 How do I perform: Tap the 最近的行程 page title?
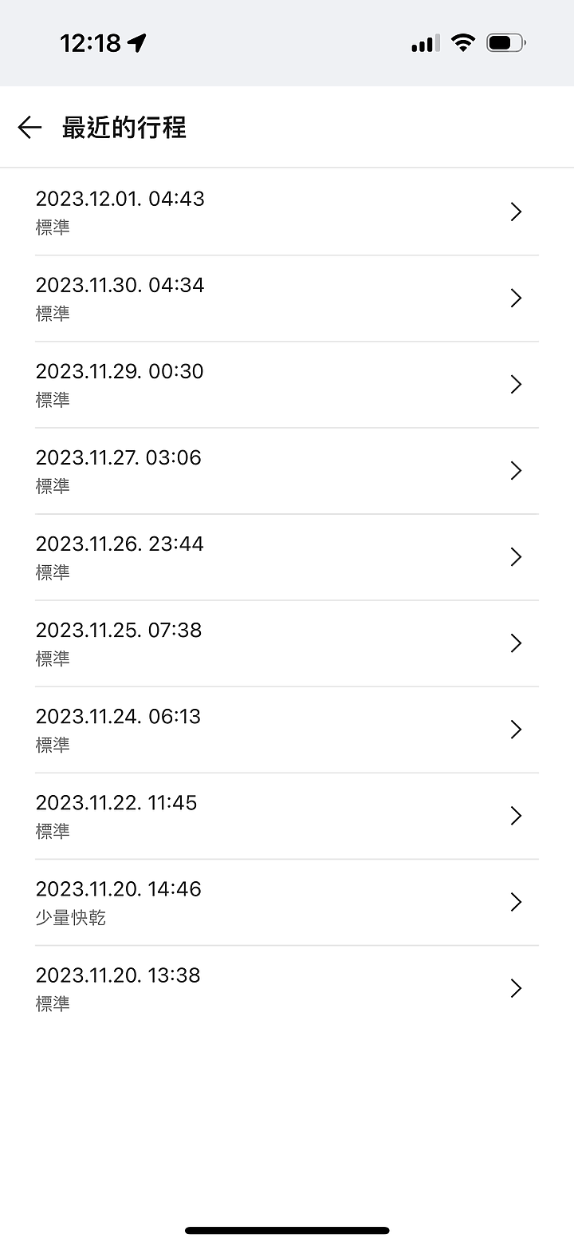124,128
